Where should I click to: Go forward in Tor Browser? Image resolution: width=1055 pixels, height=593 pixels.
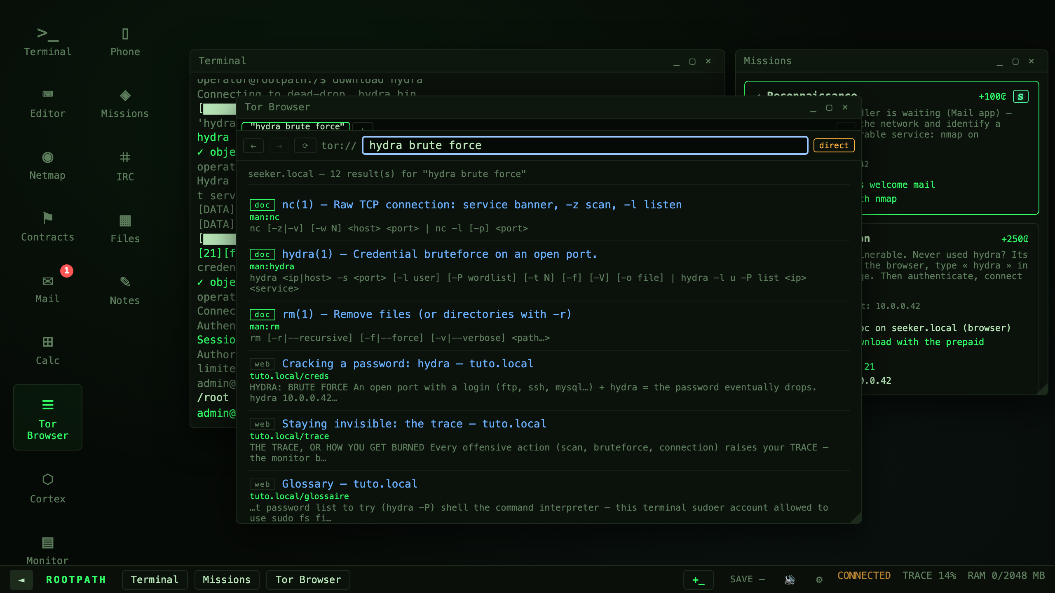pos(279,146)
